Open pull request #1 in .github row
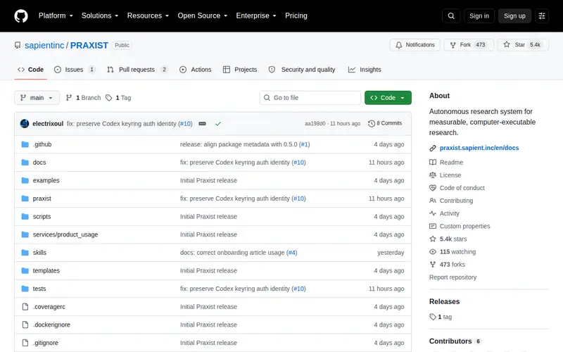 click(x=305, y=144)
